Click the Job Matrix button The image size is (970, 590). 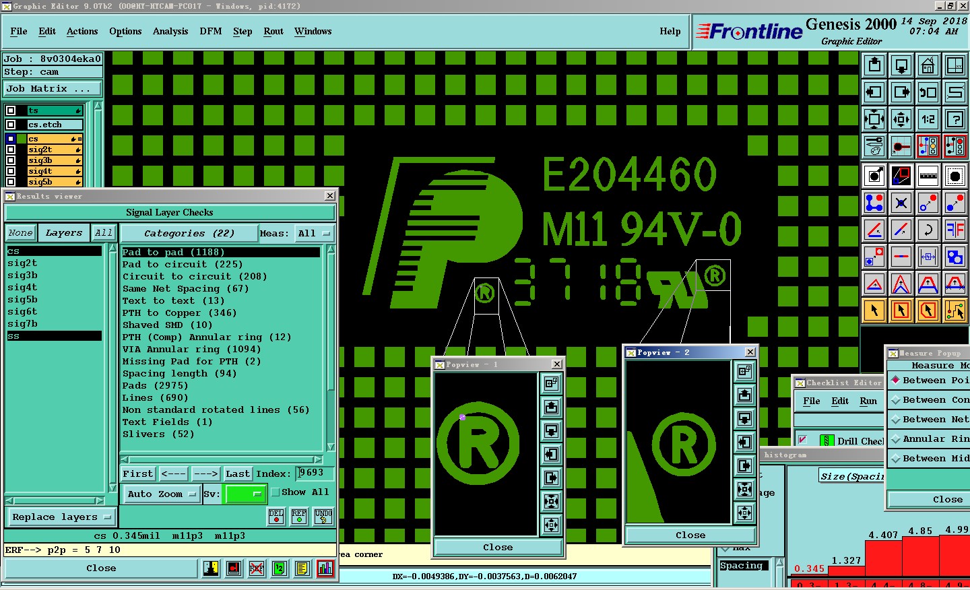point(53,89)
